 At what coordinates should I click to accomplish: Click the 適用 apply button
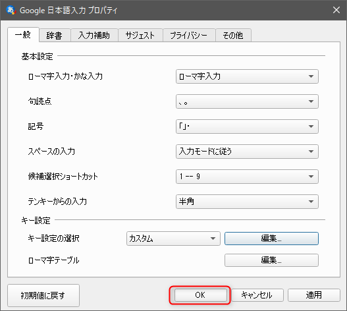coord(314,295)
